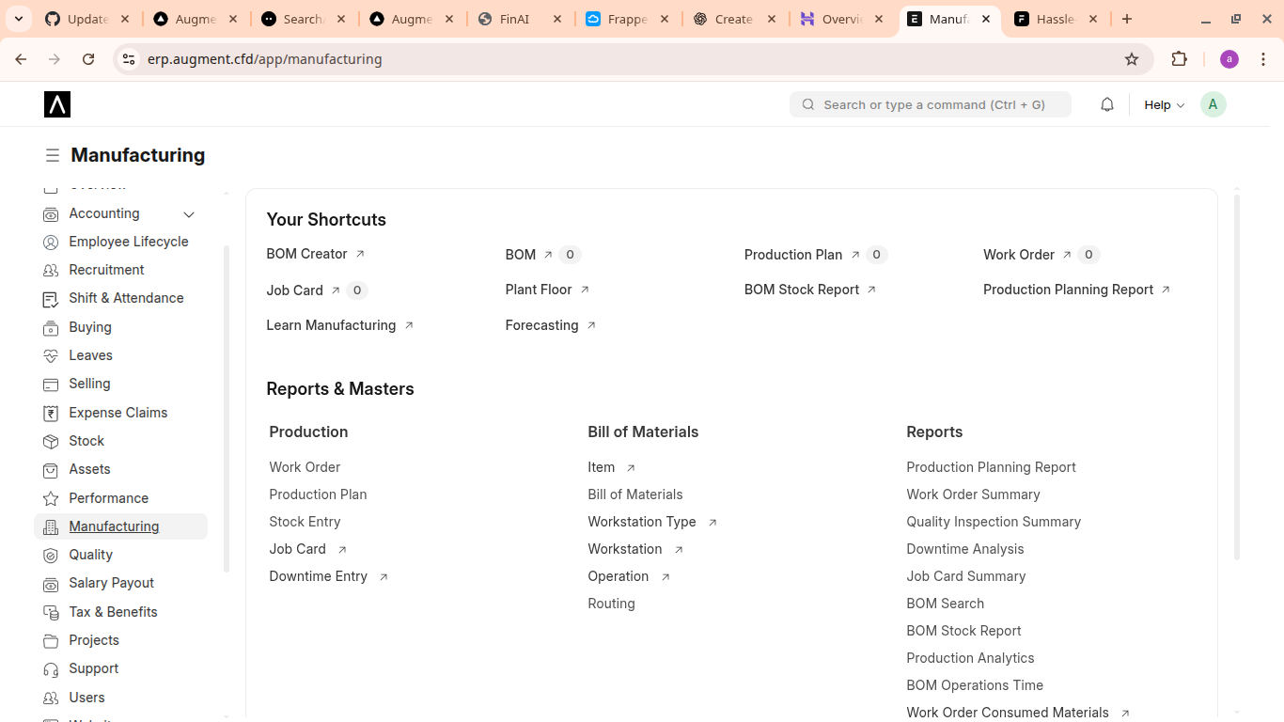The width and height of the screenshot is (1284, 722).
Task: Click the Quality sidebar icon
Action: (51, 555)
